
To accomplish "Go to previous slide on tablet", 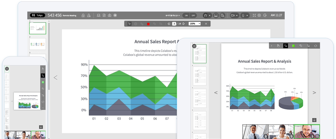I will point(216,93).
